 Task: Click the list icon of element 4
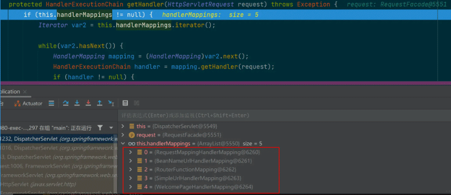(x=139, y=187)
